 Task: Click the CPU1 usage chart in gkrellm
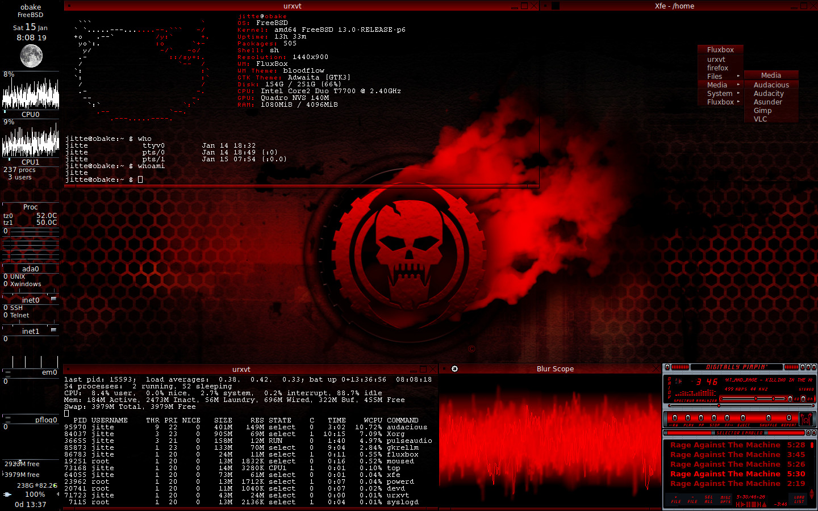click(31, 139)
